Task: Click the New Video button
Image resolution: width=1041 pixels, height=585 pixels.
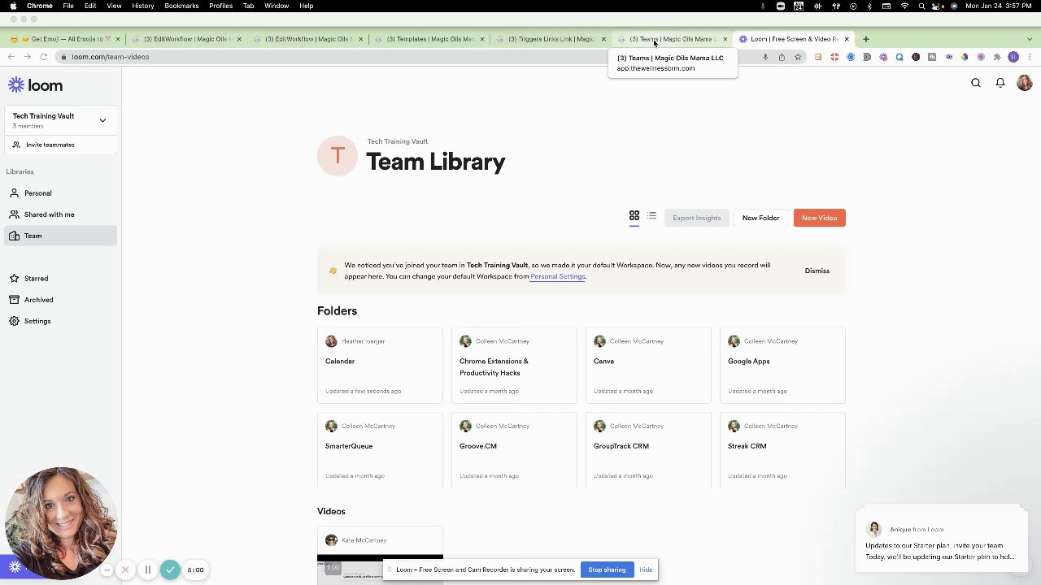Action: [819, 218]
